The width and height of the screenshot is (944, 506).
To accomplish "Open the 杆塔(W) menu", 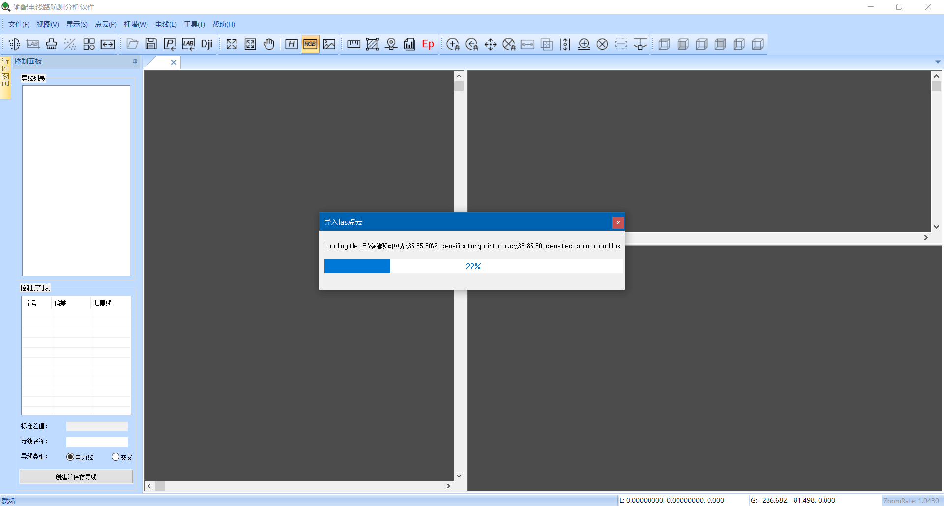I will click(x=135, y=24).
